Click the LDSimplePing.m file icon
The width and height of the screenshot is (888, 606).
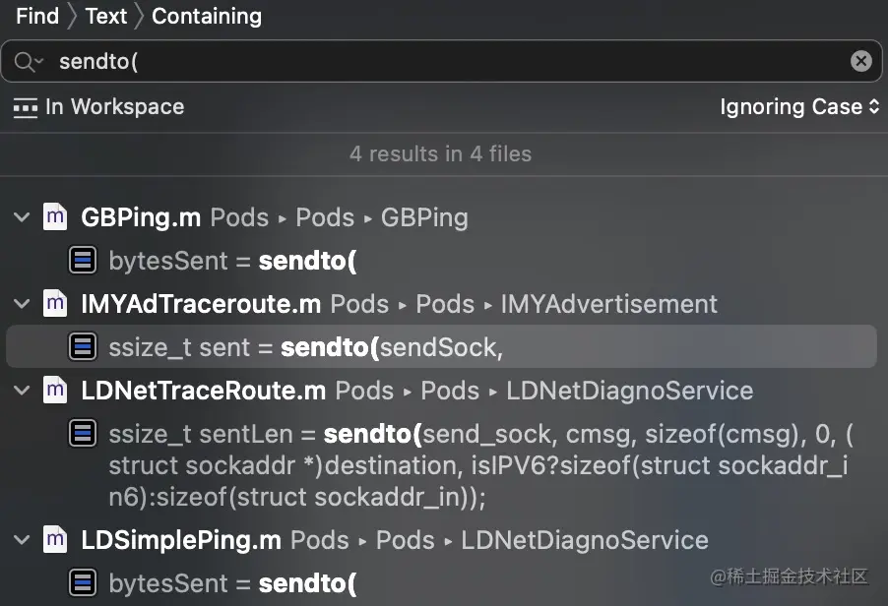(56, 540)
